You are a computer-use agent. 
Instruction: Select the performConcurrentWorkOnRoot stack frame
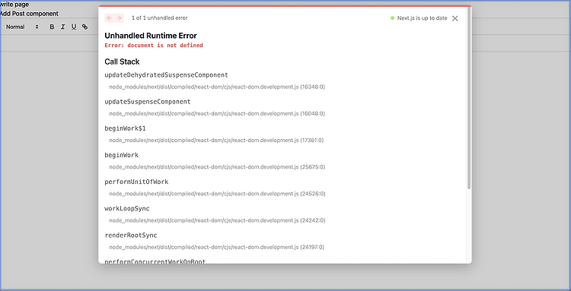coord(155,261)
